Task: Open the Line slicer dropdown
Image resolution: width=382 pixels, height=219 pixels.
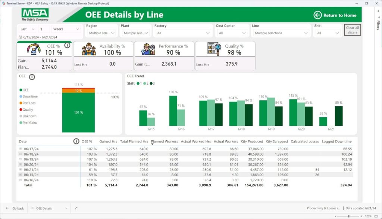Action: pos(281,33)
